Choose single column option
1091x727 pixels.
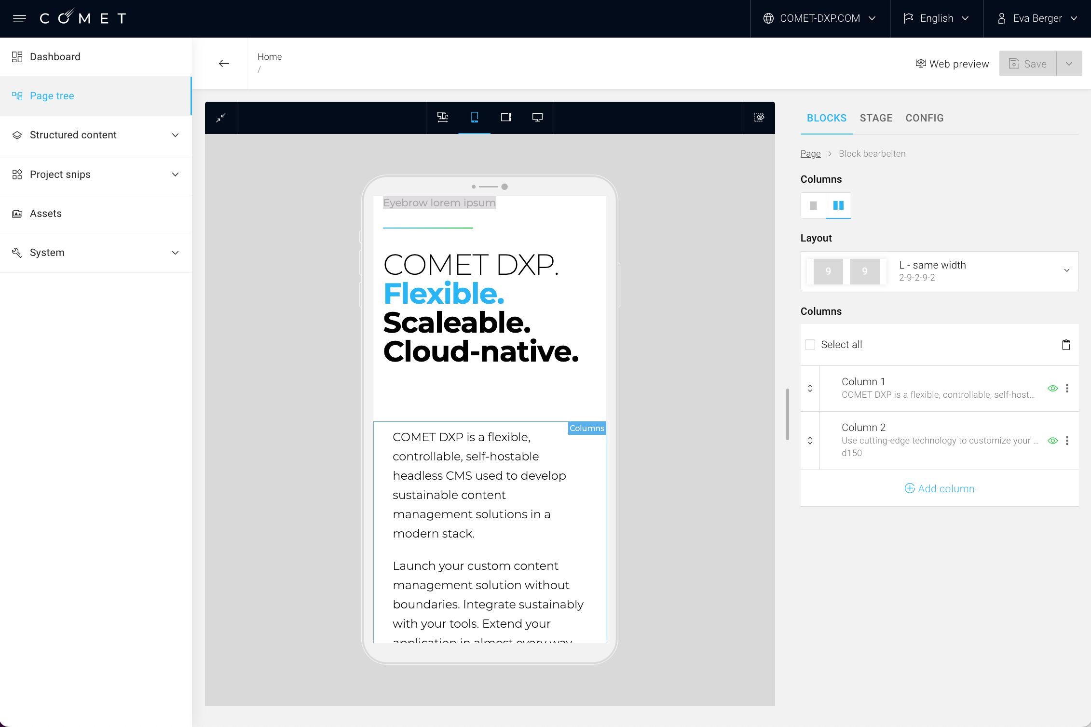tap(813, 205)
